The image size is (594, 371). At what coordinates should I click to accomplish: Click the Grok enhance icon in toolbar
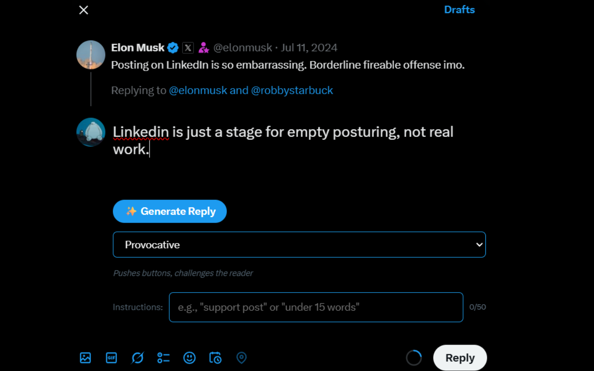[x=137, y=358]
